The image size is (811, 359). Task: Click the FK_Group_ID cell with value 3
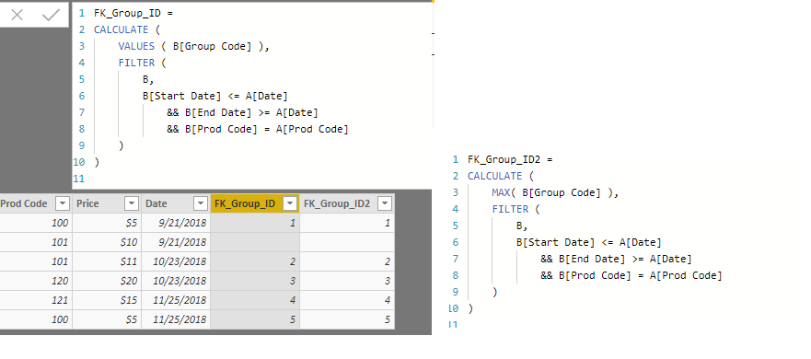(x=255, y=281)
